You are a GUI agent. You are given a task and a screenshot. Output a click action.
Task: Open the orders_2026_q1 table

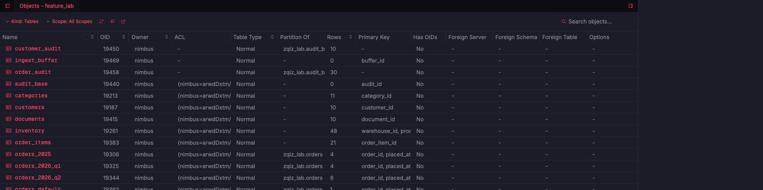point(38,166)
